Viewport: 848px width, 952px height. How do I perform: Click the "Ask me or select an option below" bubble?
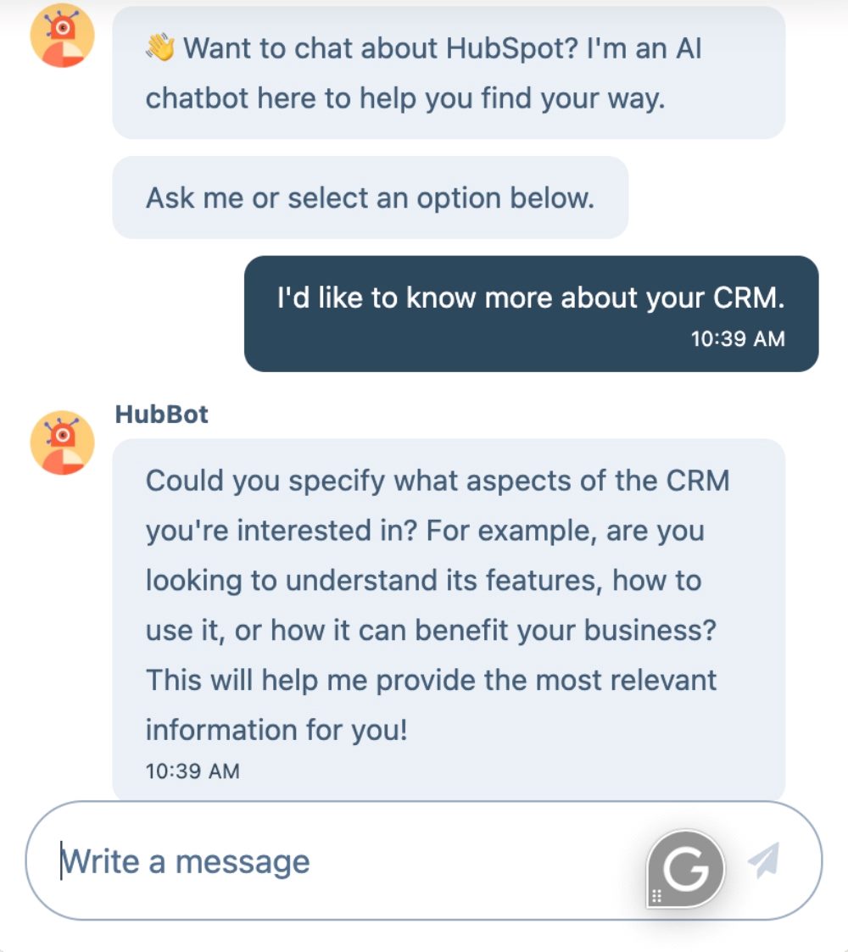pyautogui.click(x=370, y=198)
